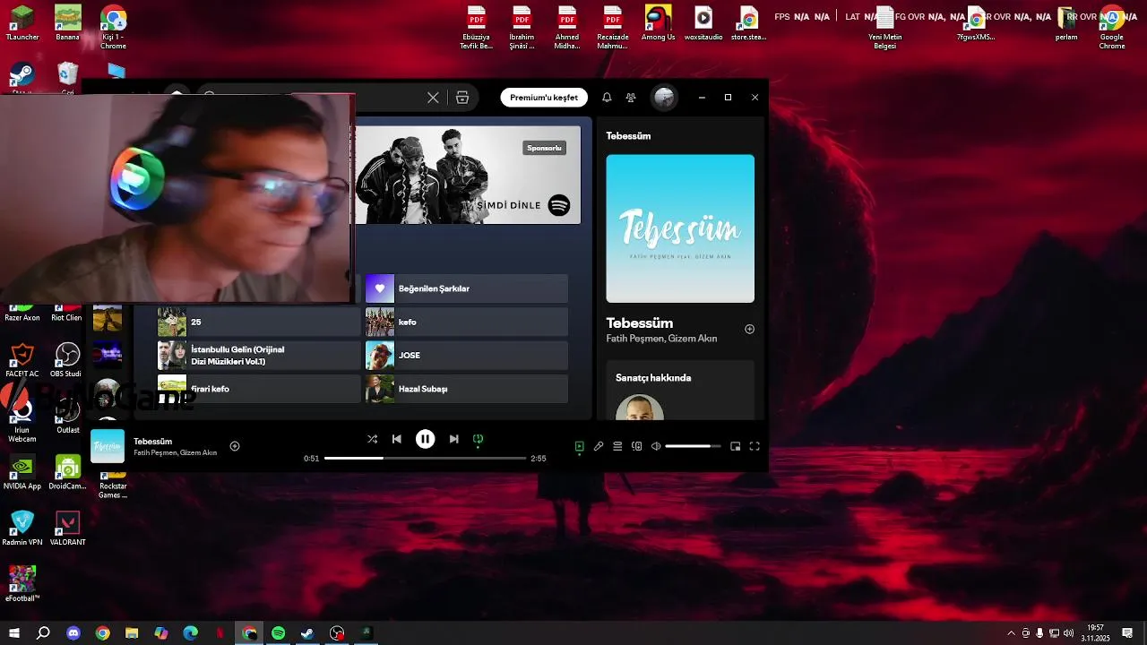The image size is (1147, 645).
Task: Open the Yeni Metin Belgesi file
Action: 884,28
